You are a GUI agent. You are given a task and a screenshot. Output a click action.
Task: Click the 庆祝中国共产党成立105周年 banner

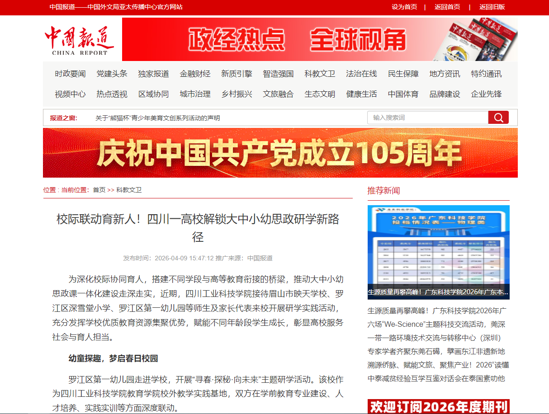[280, 153]
